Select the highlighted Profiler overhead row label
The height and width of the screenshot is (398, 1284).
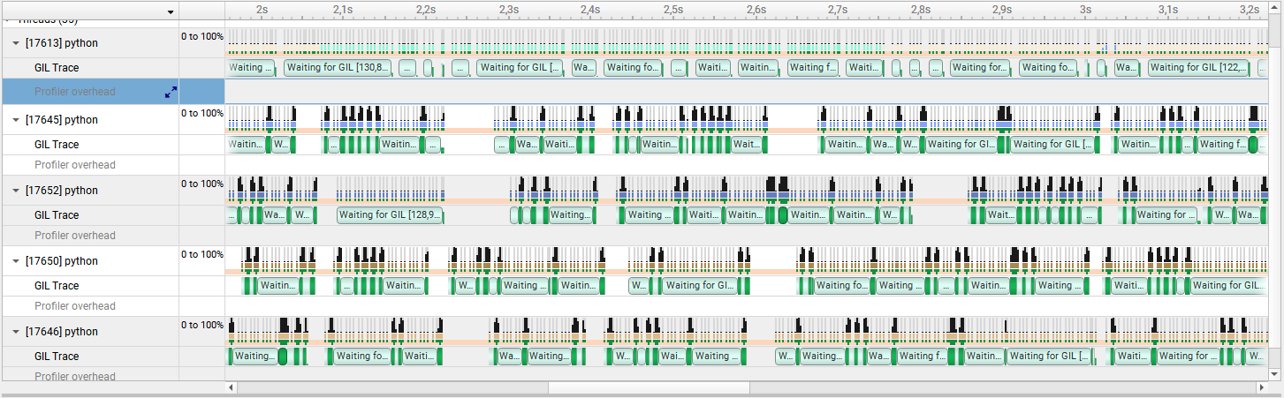pyautogui.click(x=75, y=92)
